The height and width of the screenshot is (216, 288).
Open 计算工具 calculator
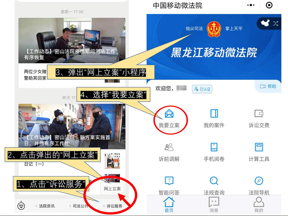[x=259, y=152]
